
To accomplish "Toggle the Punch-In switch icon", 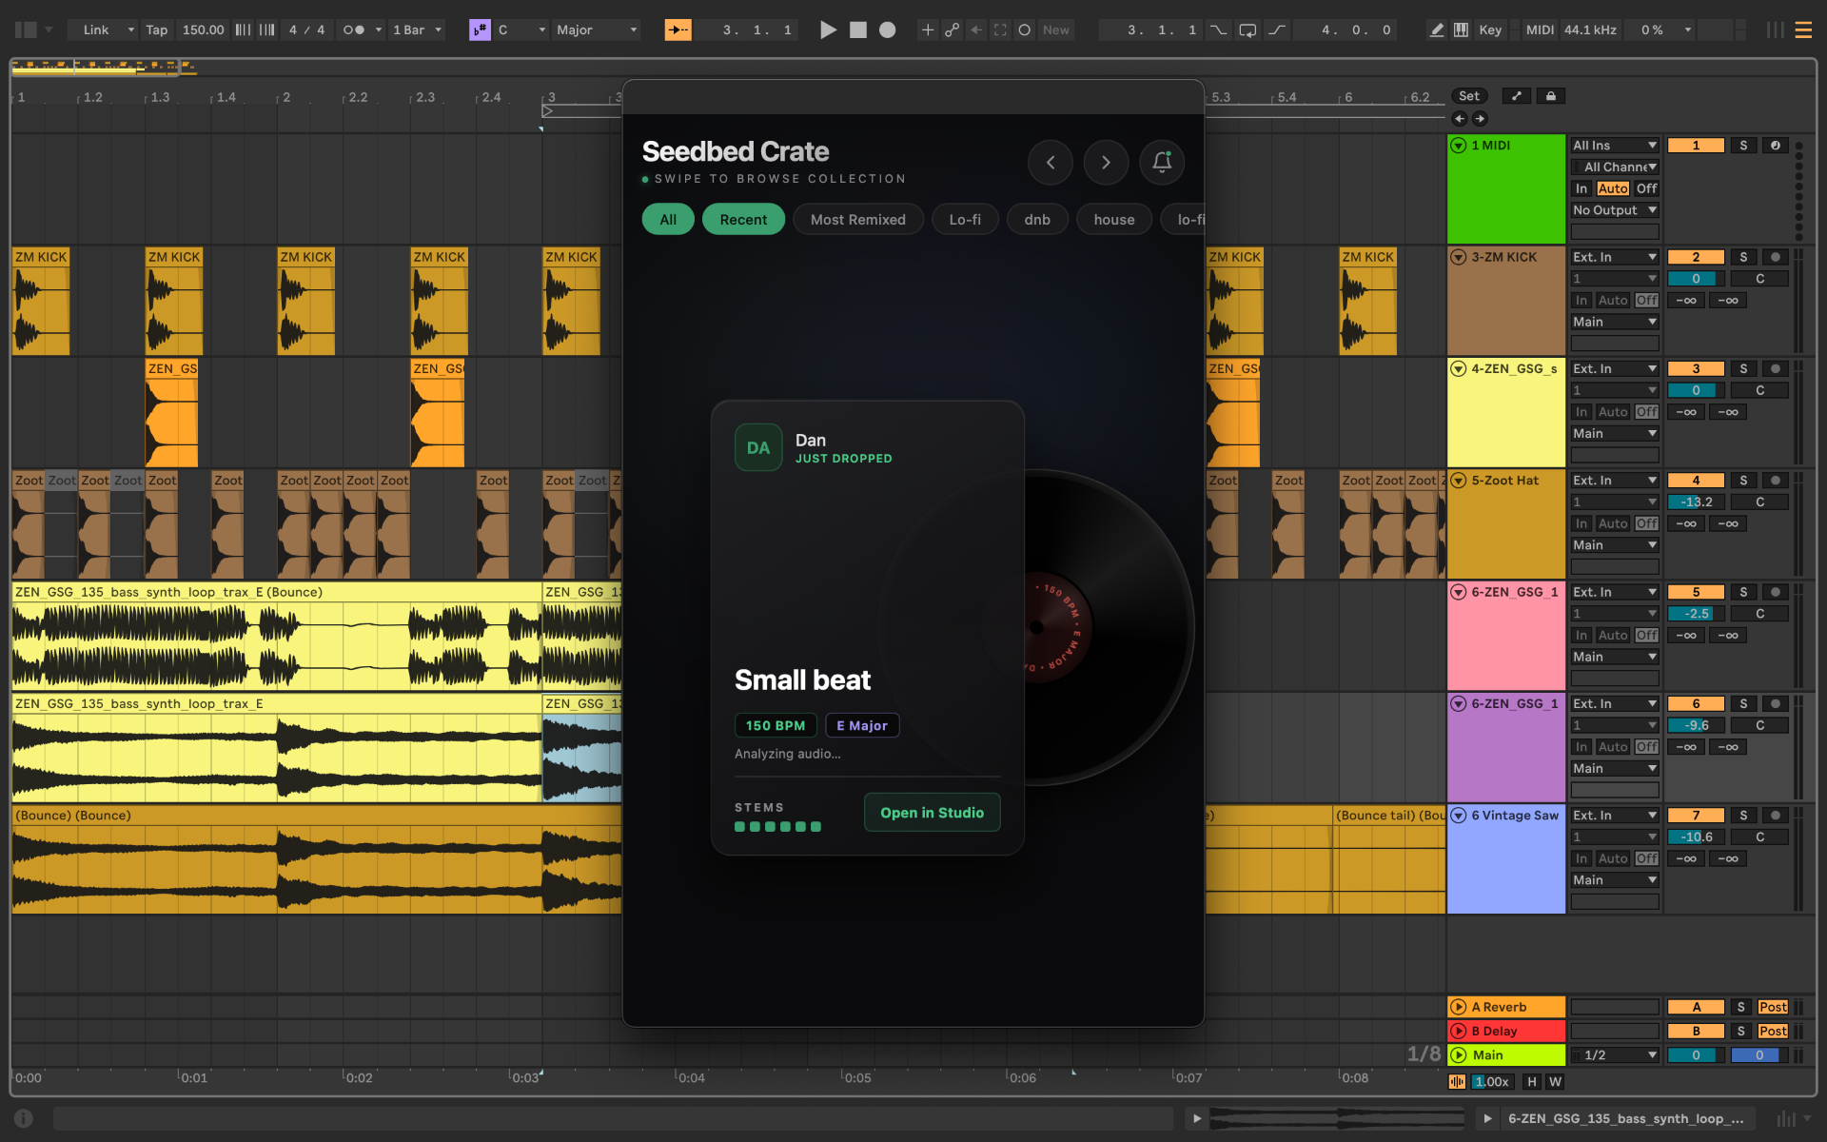I will 1218,30.
